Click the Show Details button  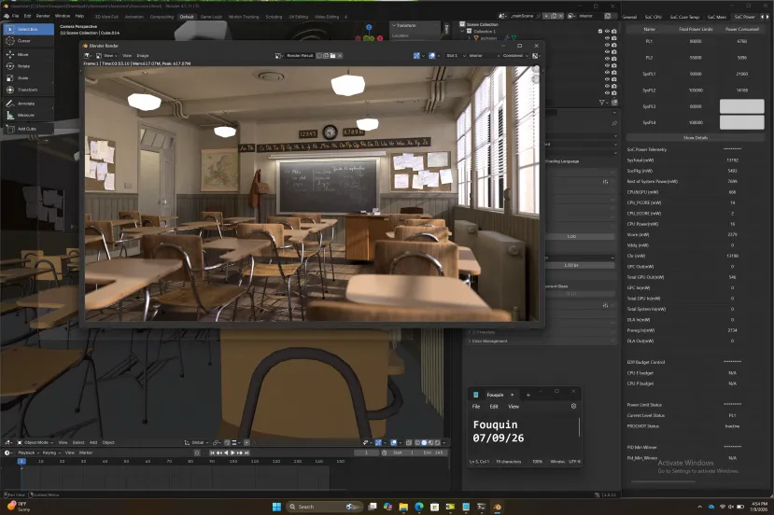coord(695,138)
